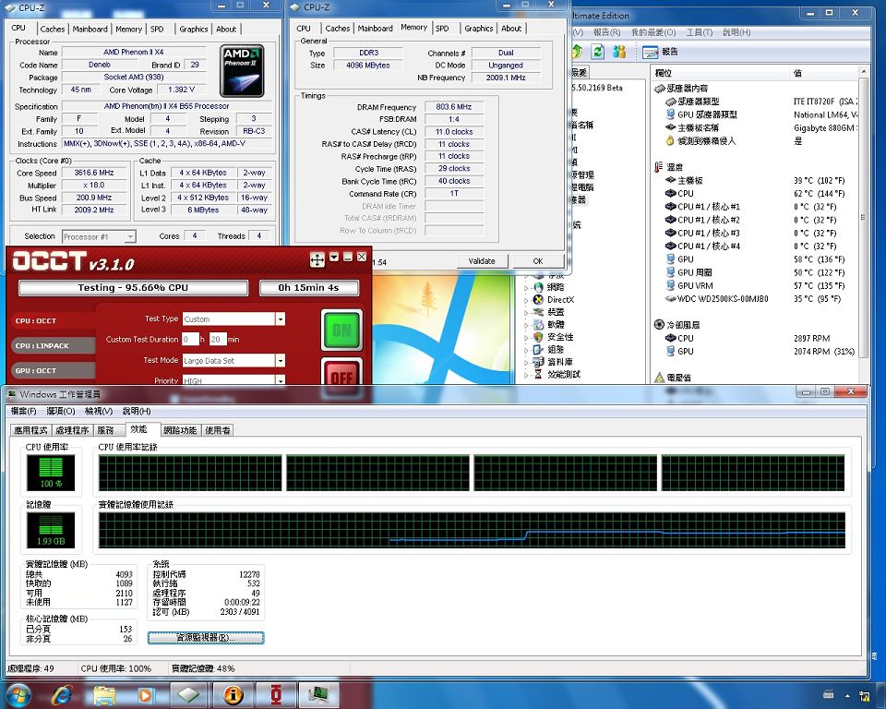
Task: Open 資源監視器(R)... from Task Manager
Action: [206, 638]
